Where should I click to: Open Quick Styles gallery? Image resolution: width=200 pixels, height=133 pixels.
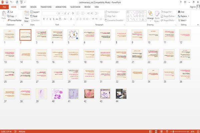(157, 17)
